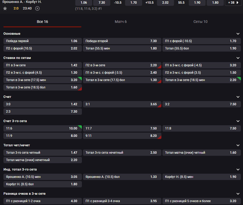The height and width of the screenshot is (205, 243).
Task: Collapse the Инд. тотал 3-го сета section
Action: (x=238, y=169)
